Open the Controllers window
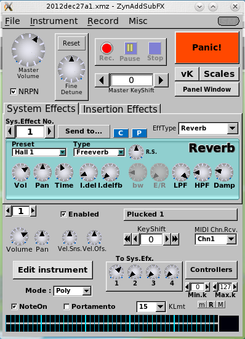The width and height of the screenshot is (245, 339). (x=211, y=269)
